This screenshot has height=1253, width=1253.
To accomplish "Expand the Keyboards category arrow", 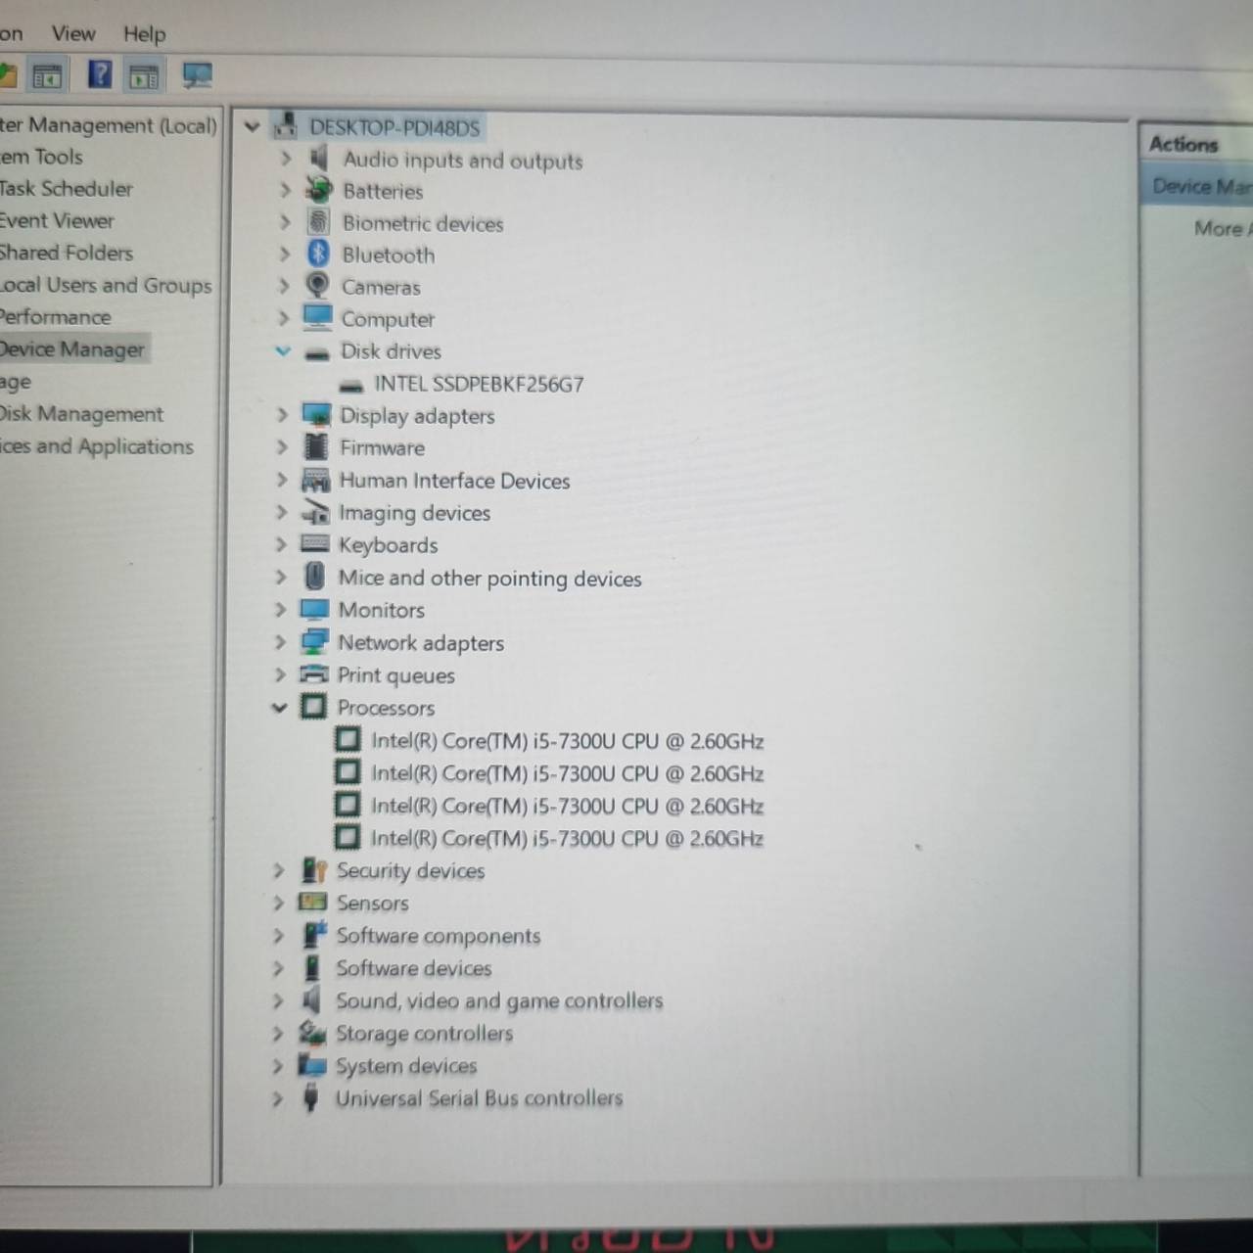I will 281,544.
